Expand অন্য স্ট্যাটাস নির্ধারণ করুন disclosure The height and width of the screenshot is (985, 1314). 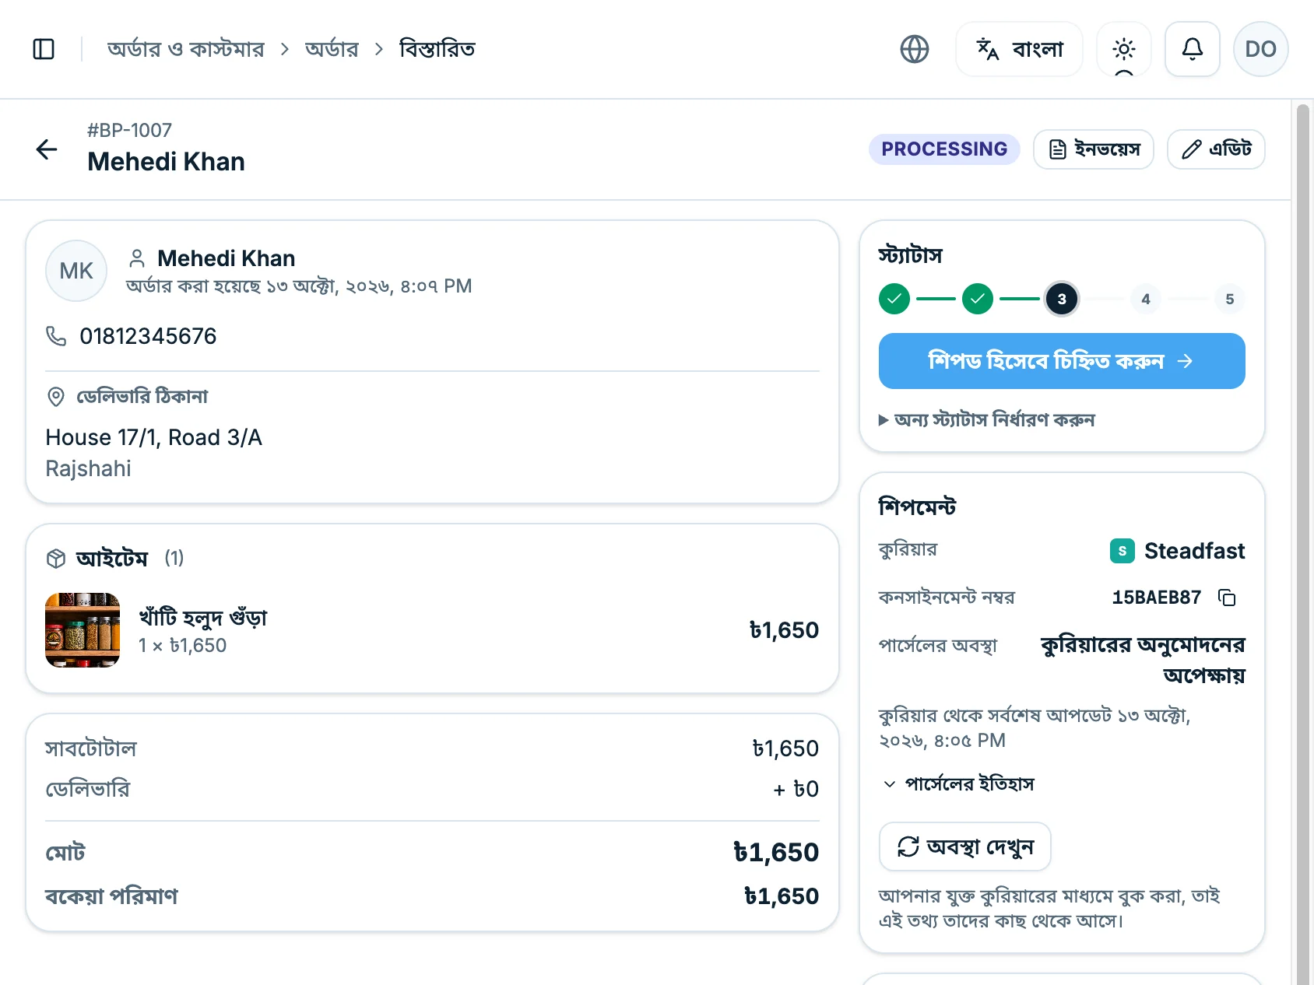986,420
